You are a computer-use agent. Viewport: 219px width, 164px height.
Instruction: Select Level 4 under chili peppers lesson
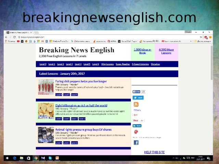point(59,95)
